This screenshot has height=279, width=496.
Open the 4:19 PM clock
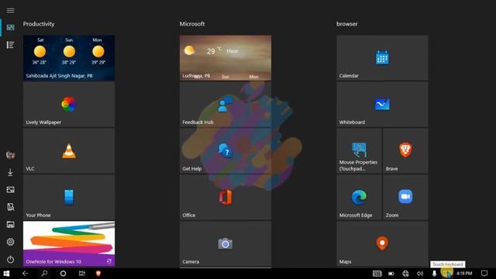pos(464,274)
